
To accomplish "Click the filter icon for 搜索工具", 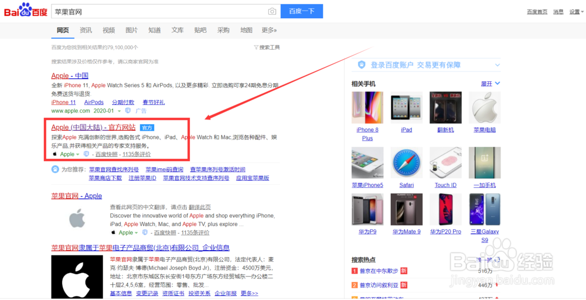I will (256, 47).
